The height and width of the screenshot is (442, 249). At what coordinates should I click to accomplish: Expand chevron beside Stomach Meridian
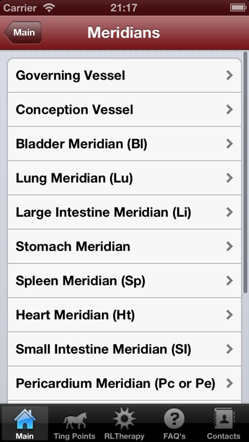(230, 247)
